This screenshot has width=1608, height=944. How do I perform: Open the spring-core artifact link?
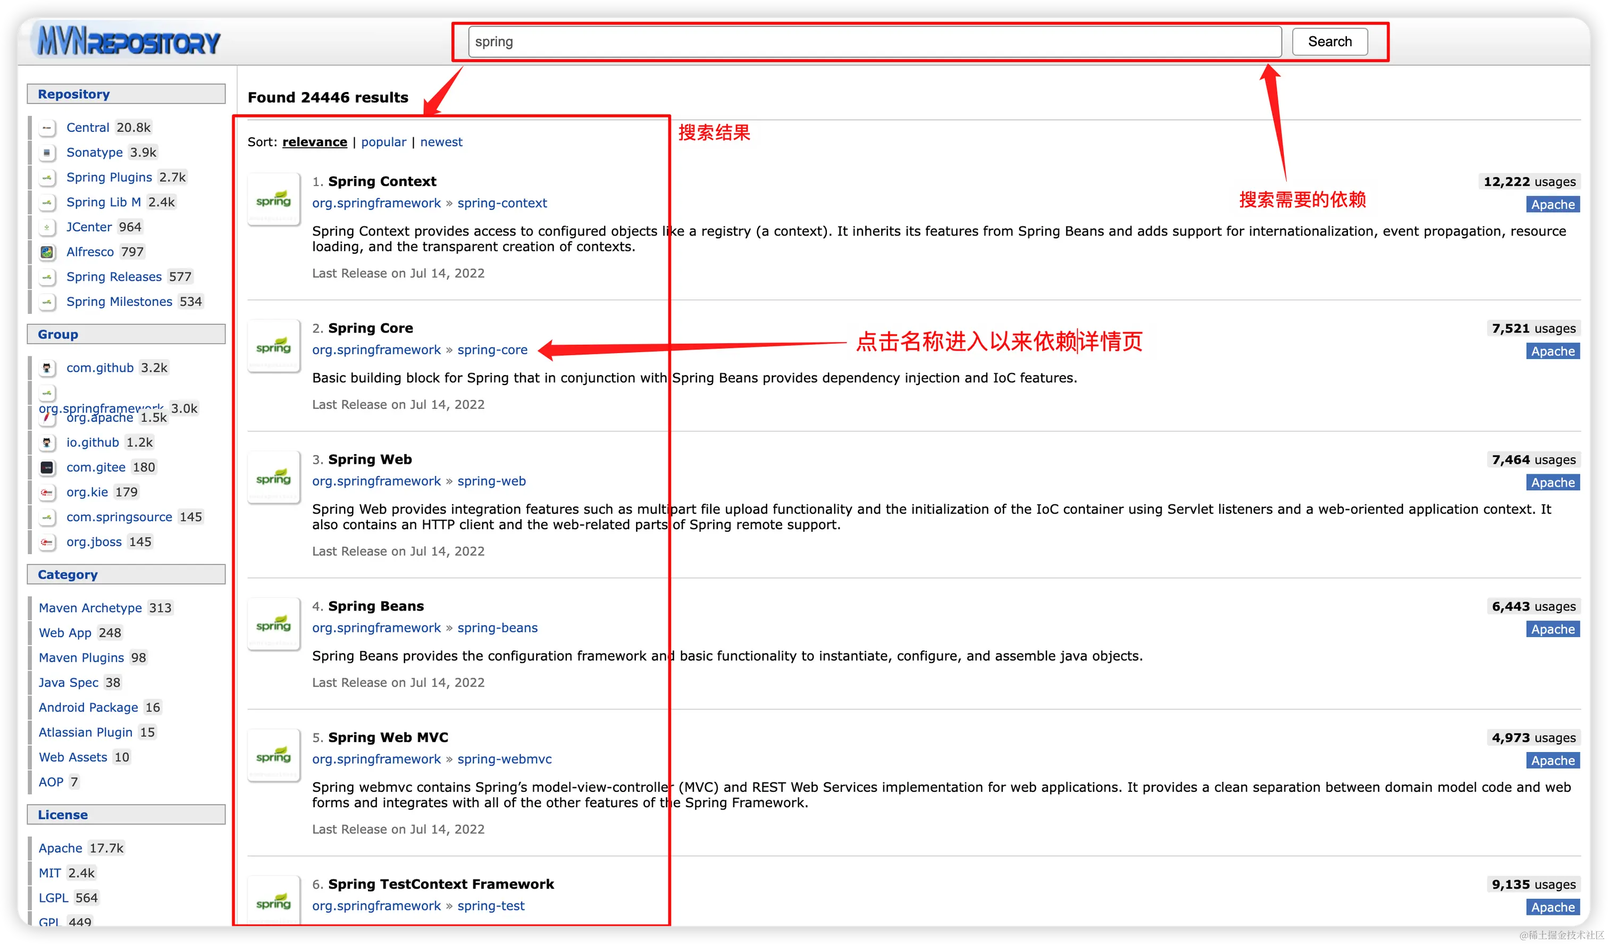pyautogui.click(x=492, y=350)
